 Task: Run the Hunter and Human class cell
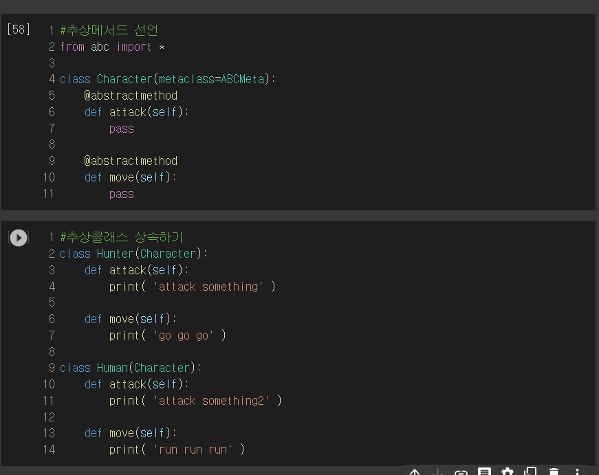pyautogui.click(x=19, y=238)
